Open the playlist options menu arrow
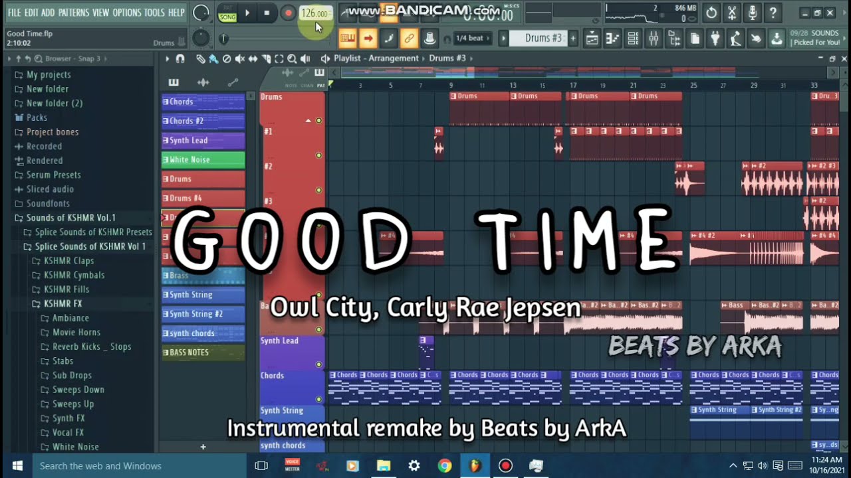Screen dimensions: 851x478 click(x=168, y=58)
